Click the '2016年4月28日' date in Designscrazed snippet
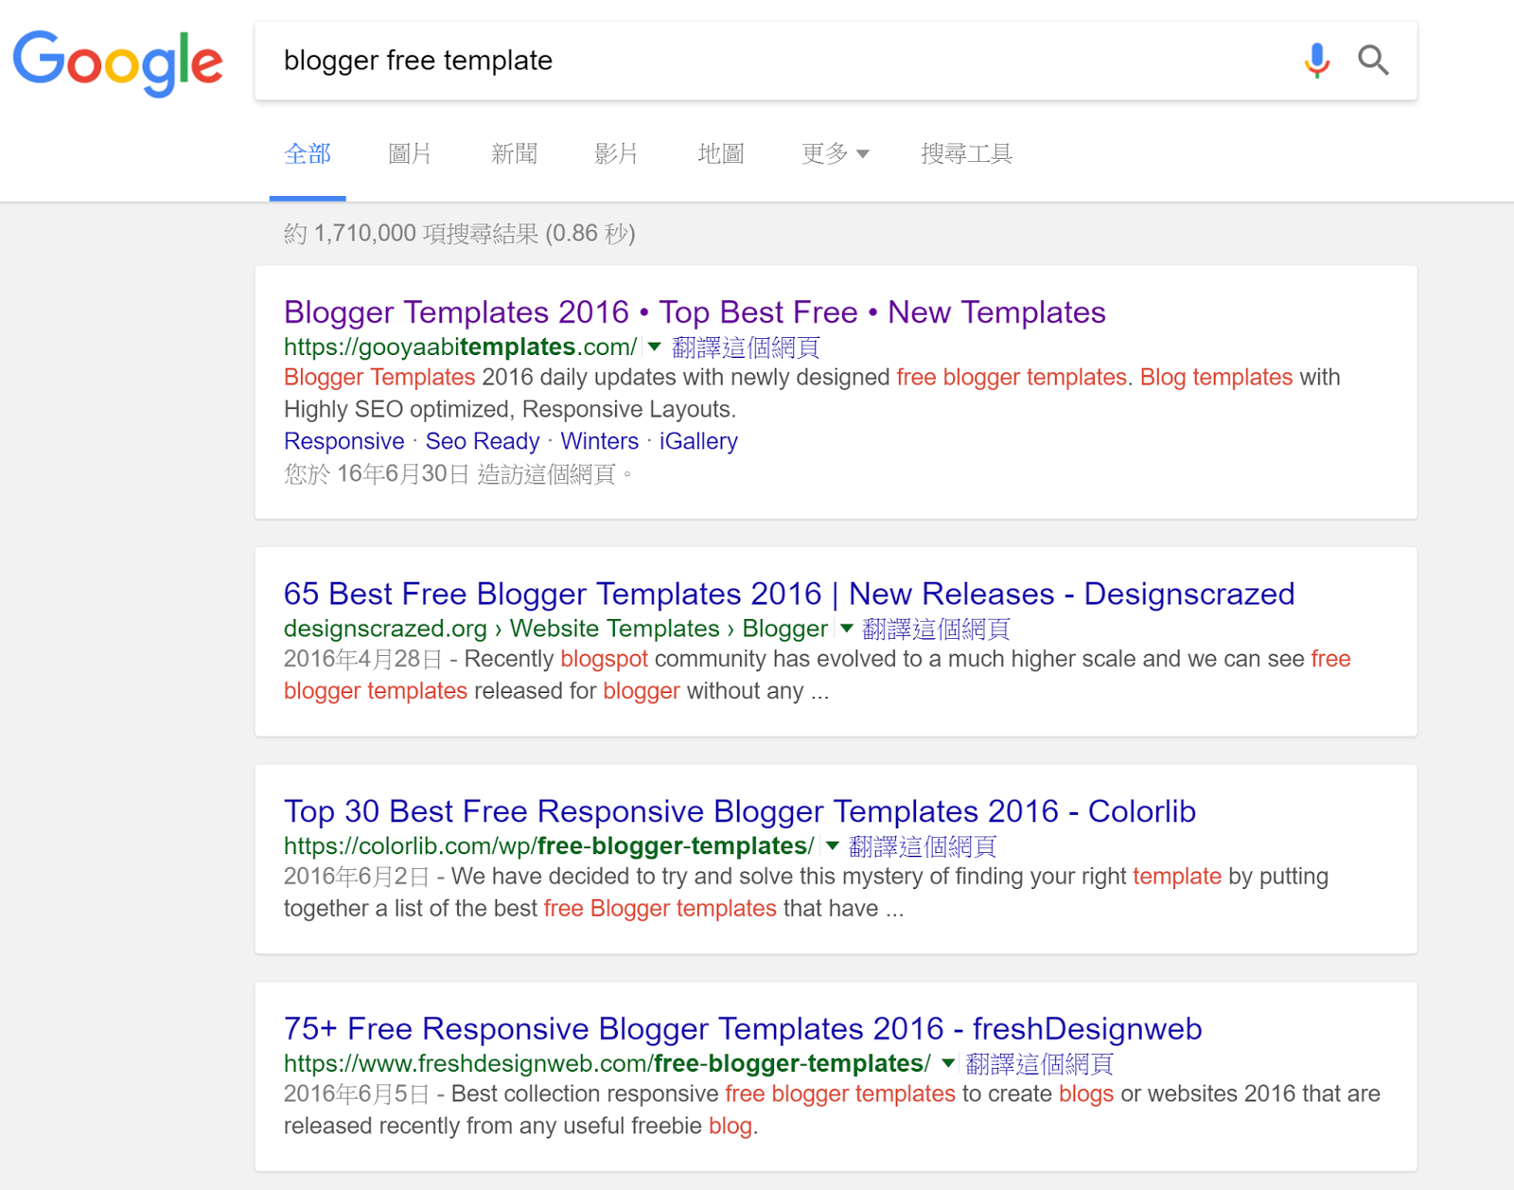Viewport: 1514px width, 1190px height. coord(363,659)
